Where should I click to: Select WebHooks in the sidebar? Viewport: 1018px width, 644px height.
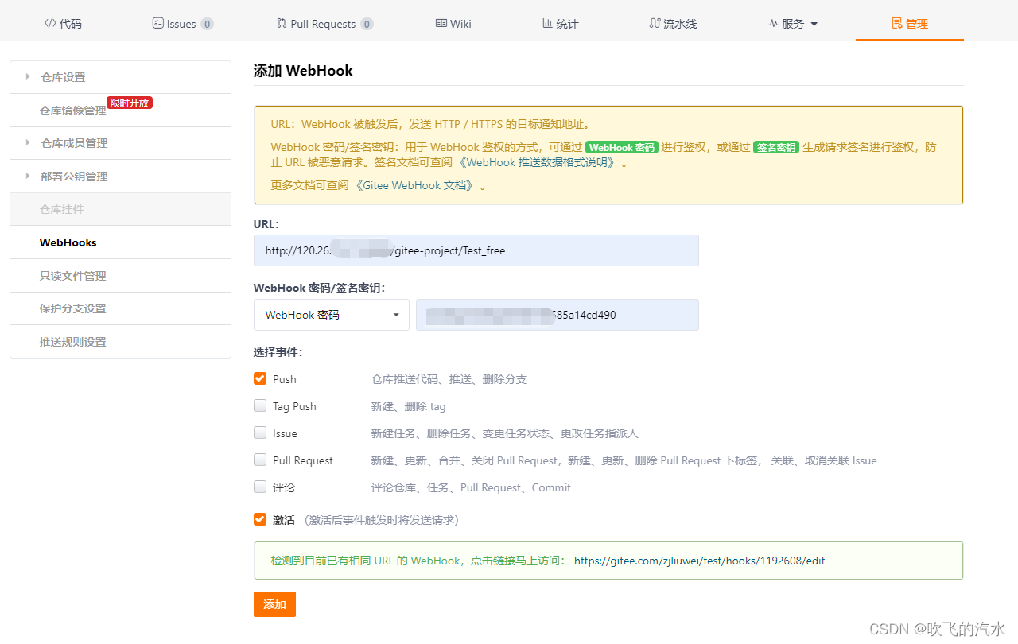(120, 242)
